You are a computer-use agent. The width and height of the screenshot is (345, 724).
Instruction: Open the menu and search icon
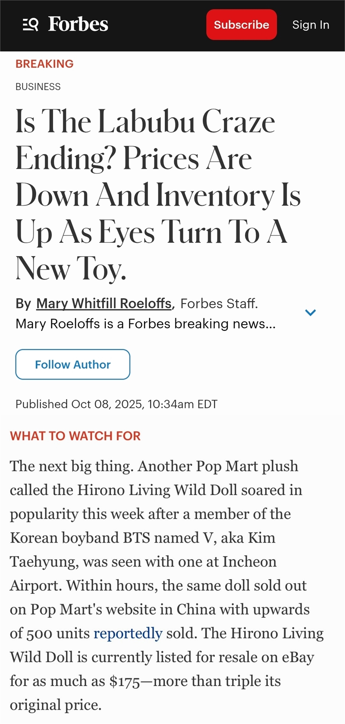click(30, 25)
